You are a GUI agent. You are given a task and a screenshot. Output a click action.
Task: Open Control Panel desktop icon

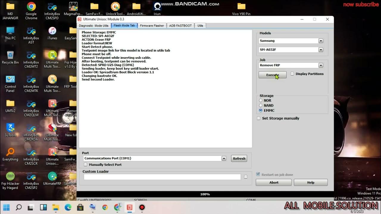click(10, 84)
